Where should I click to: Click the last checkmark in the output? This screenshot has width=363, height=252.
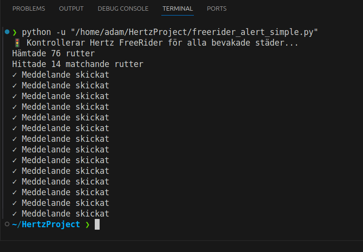(x=15, y=214)
